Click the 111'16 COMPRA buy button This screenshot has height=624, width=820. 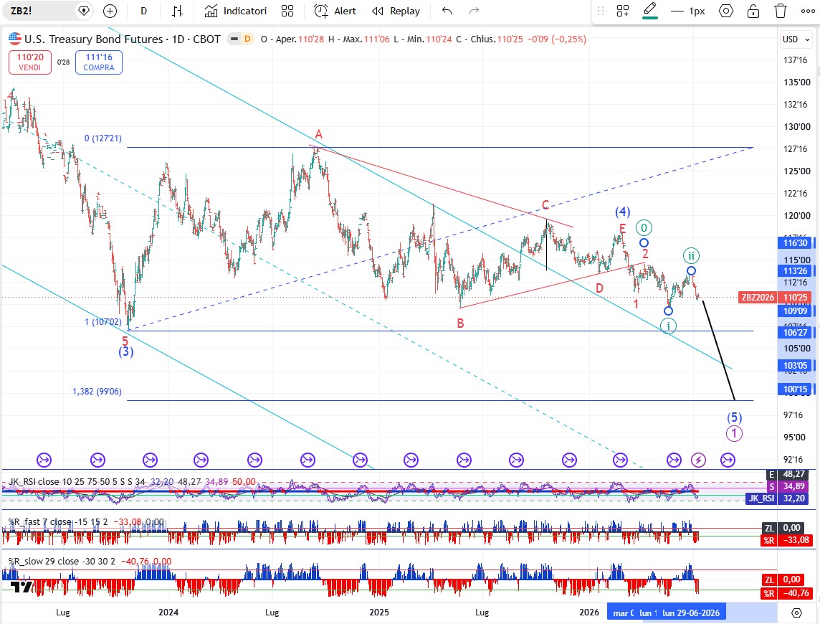coord(99,62)
